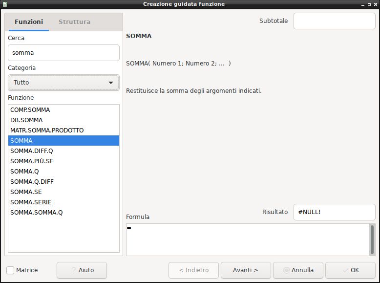The width and height of the screenshot is (380, 283).
Task: Enable the Matrice checkbox
Action: pos(10,270)
